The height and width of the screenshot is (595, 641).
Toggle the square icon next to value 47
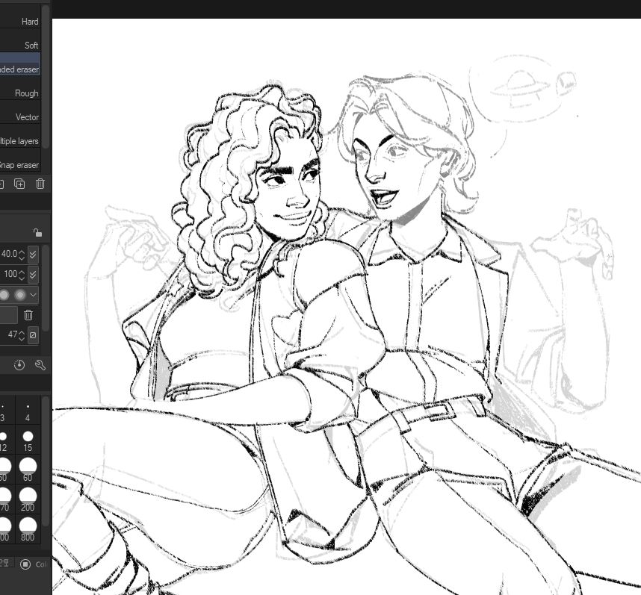pyautogui.click(x=33, y=335)
